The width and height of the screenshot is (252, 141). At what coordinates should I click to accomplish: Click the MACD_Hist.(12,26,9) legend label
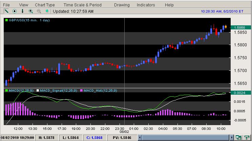[100, 91]
